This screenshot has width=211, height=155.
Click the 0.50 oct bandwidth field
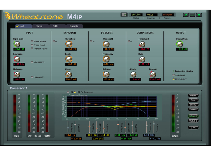[98, 139]
